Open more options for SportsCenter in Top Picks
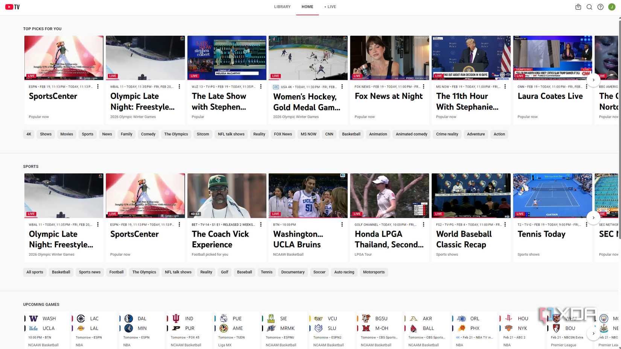This screenshot has width=621, height=349. pyautogui.click(x=98, y=86)
